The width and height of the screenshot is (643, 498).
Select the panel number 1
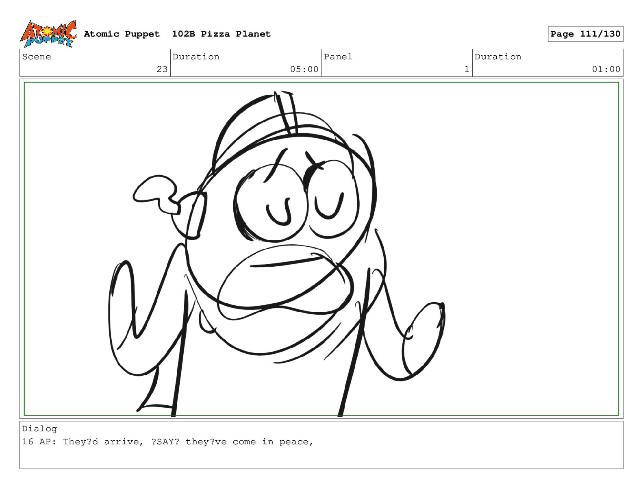click(x=467, y=69)
